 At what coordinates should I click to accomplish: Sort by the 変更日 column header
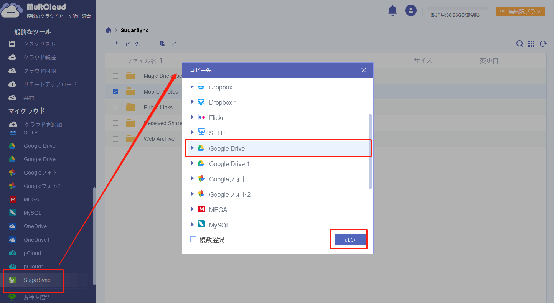[x=489, y=61]
